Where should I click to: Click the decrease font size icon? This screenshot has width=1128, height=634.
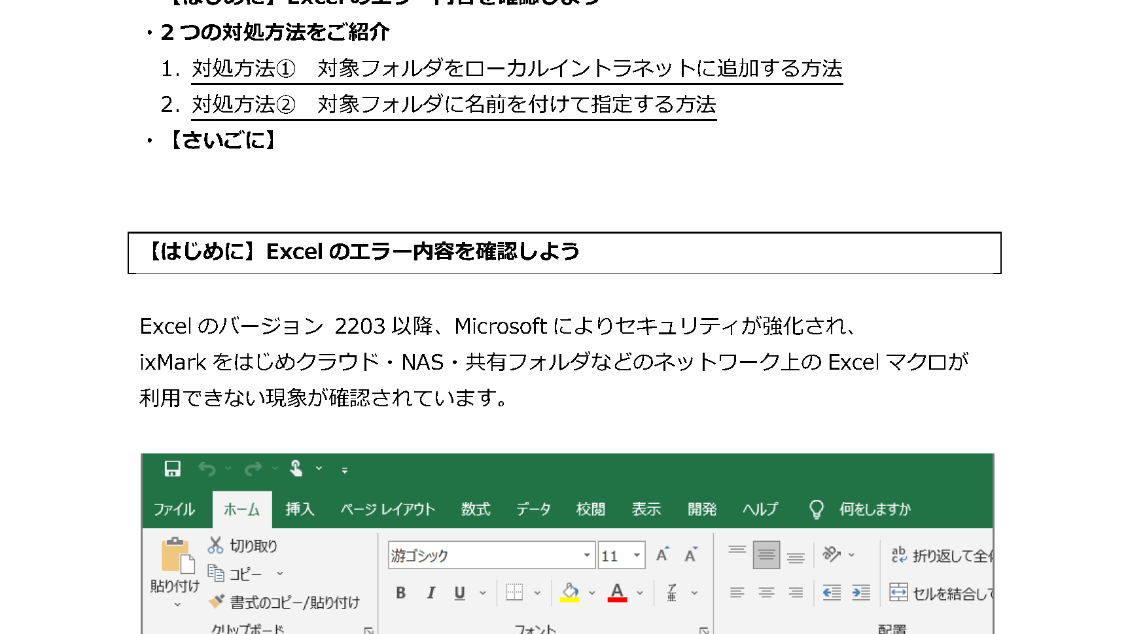coord(691,555)
